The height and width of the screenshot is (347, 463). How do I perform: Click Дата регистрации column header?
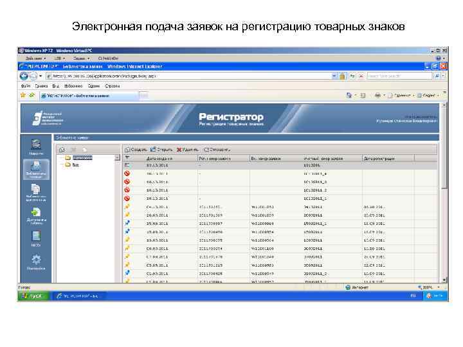pos(379,159)
